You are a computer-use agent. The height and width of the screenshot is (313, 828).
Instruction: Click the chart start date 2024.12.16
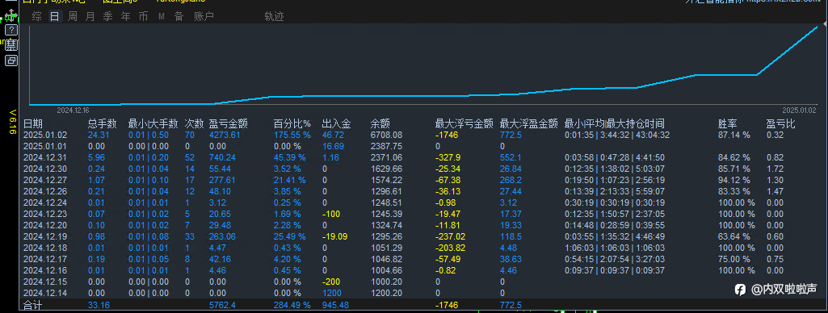coord(73,111)
